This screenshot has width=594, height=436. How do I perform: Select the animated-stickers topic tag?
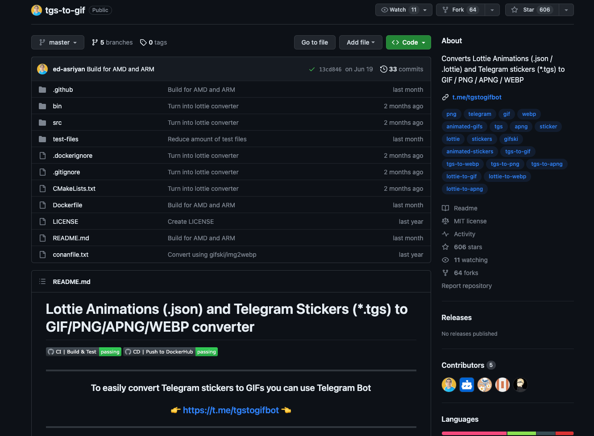point(469,152)
